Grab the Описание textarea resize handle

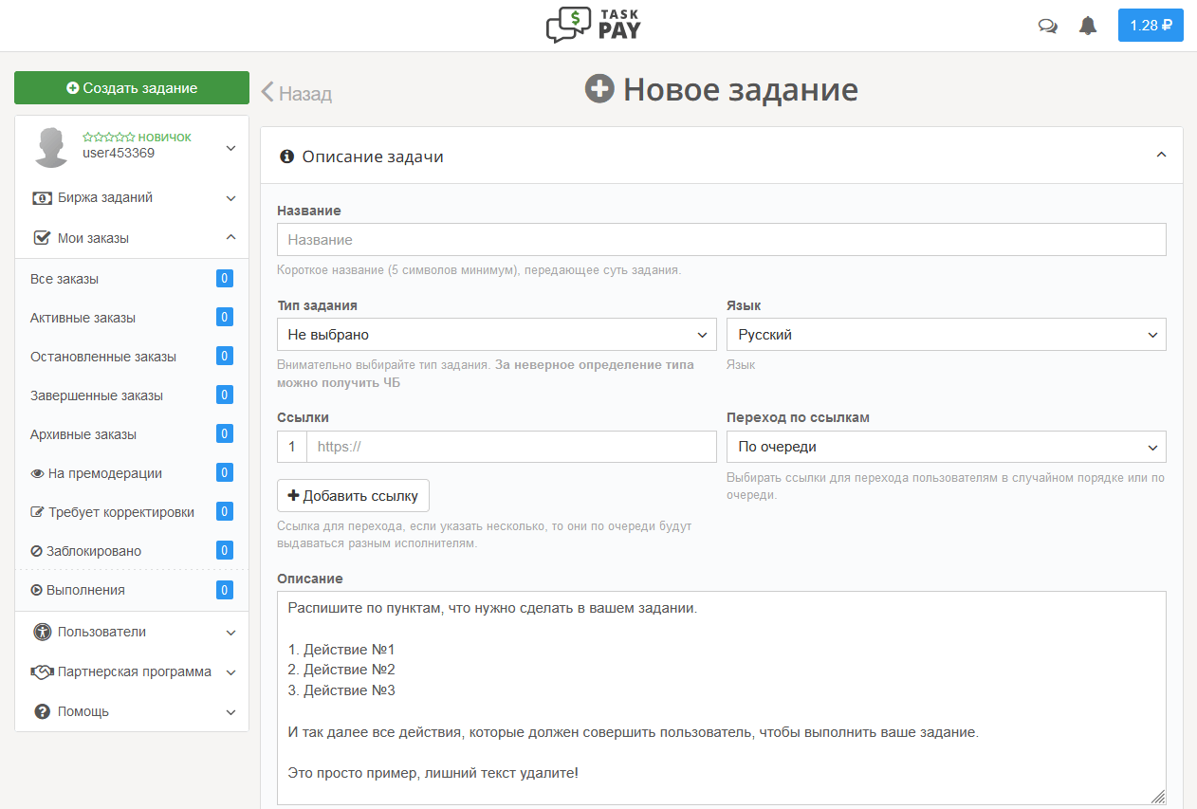[x=1159, y=799]
